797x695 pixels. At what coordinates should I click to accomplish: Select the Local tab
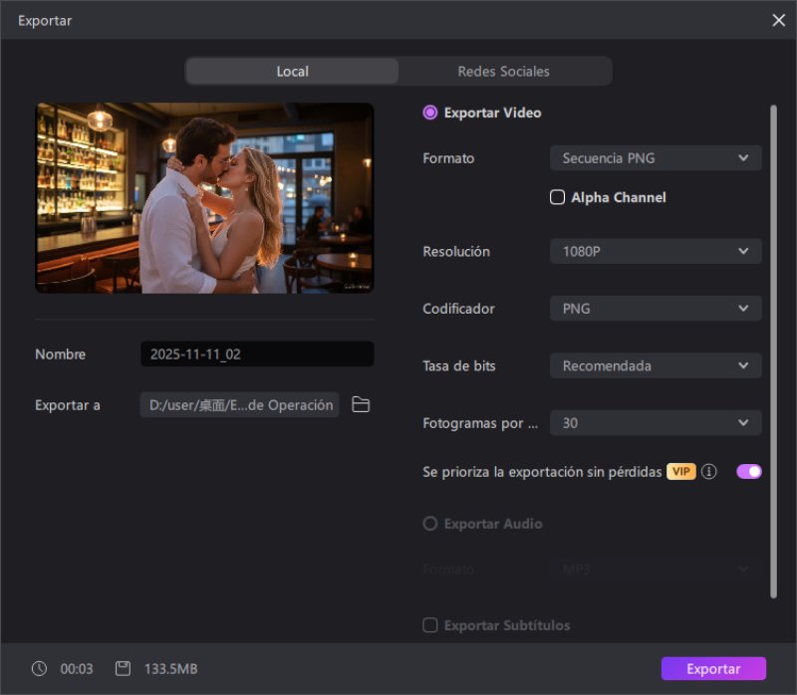click(x=292, y=71)
